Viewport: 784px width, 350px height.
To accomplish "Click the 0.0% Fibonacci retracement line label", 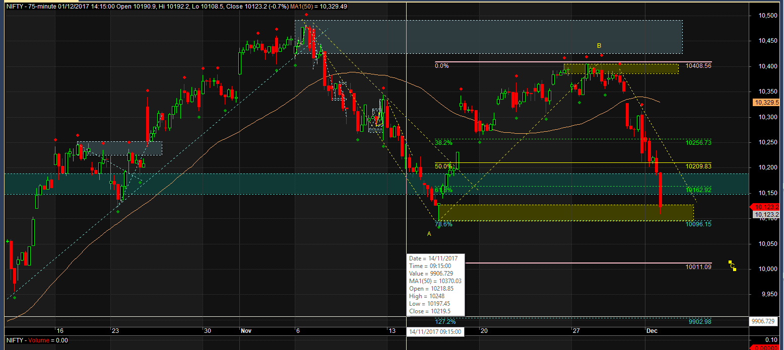I will coord(442,65).
